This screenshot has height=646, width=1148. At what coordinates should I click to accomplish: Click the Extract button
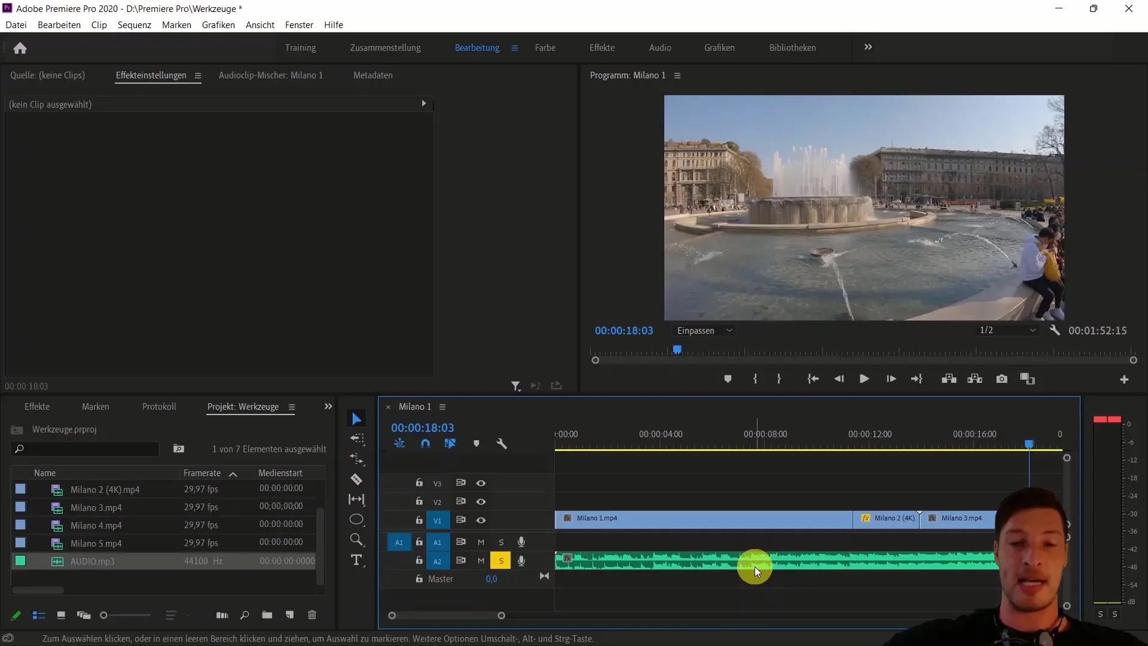975,379
